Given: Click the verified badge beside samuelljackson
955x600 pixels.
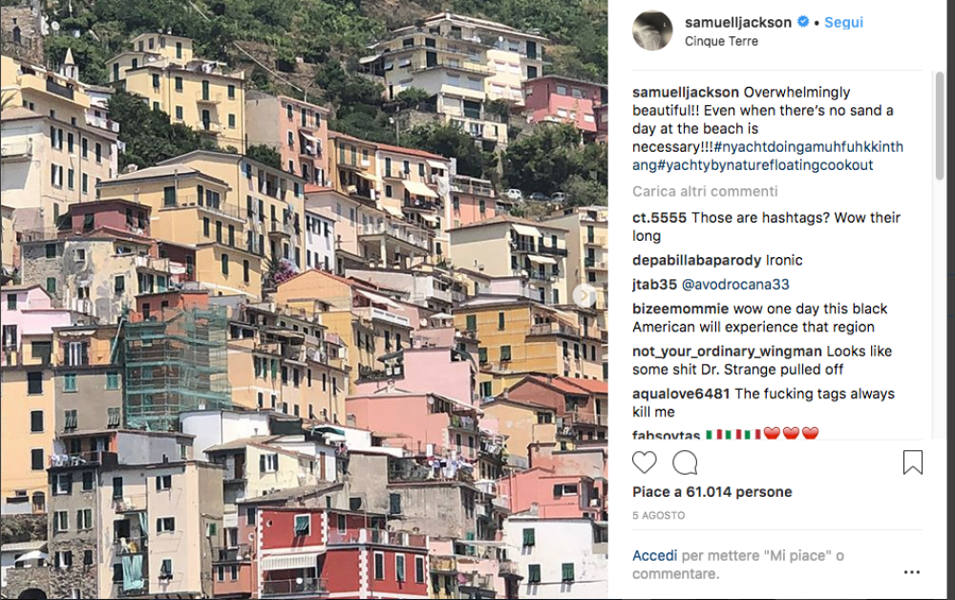Looking at the screenshot, I should 803,22.
